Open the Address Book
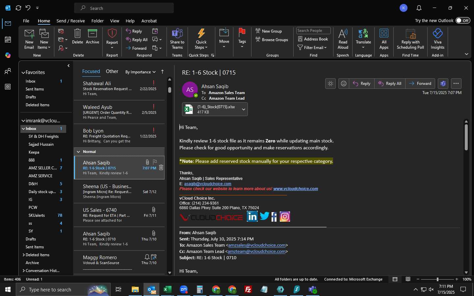474x296 pixels. coord(313,39)
